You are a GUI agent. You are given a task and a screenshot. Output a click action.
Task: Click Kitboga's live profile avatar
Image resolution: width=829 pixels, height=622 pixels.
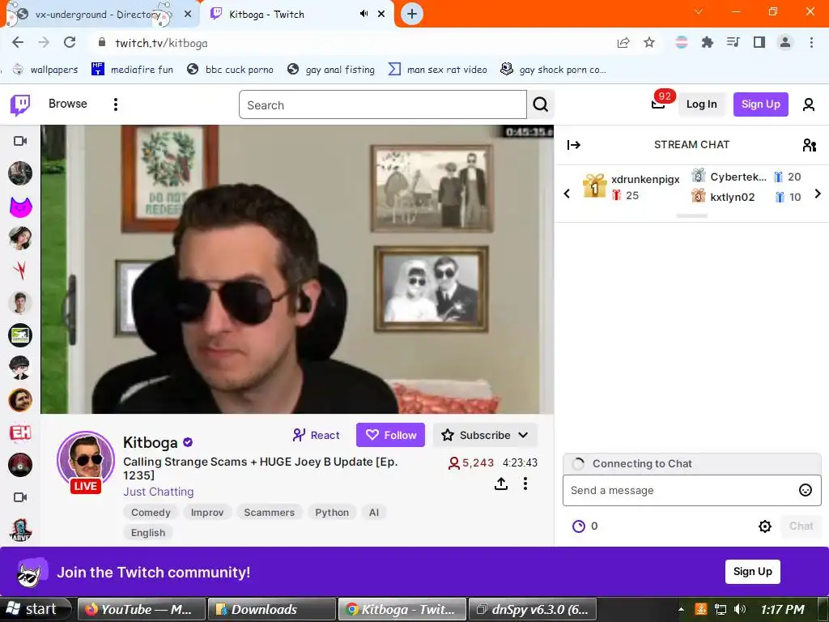86,460
